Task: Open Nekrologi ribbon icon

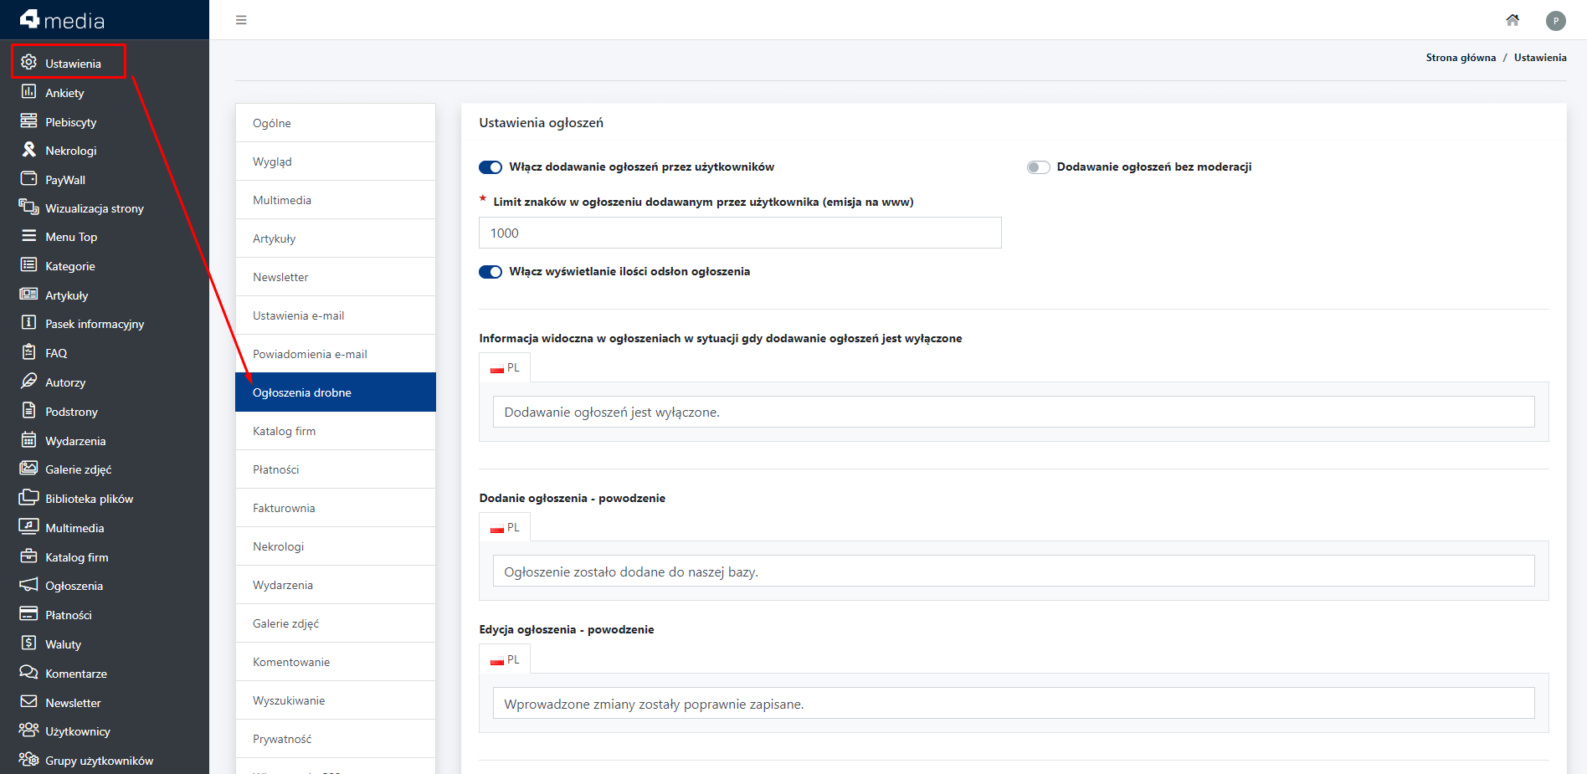Action: [28, 150]
